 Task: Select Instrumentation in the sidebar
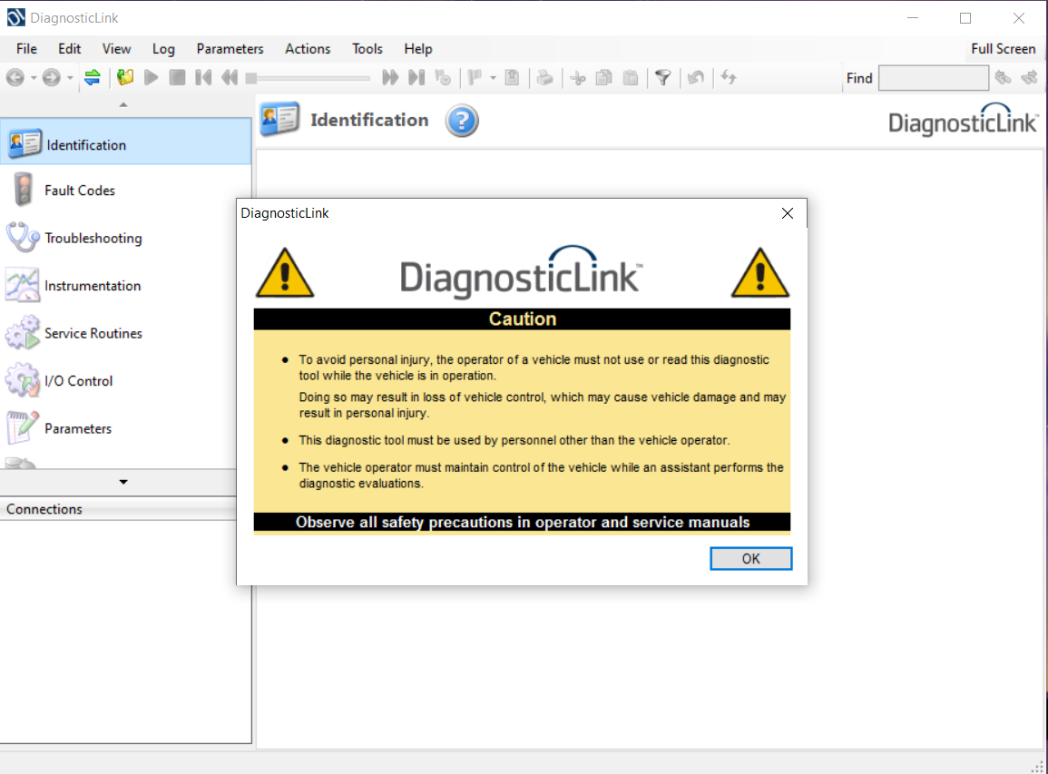[125, 286]
